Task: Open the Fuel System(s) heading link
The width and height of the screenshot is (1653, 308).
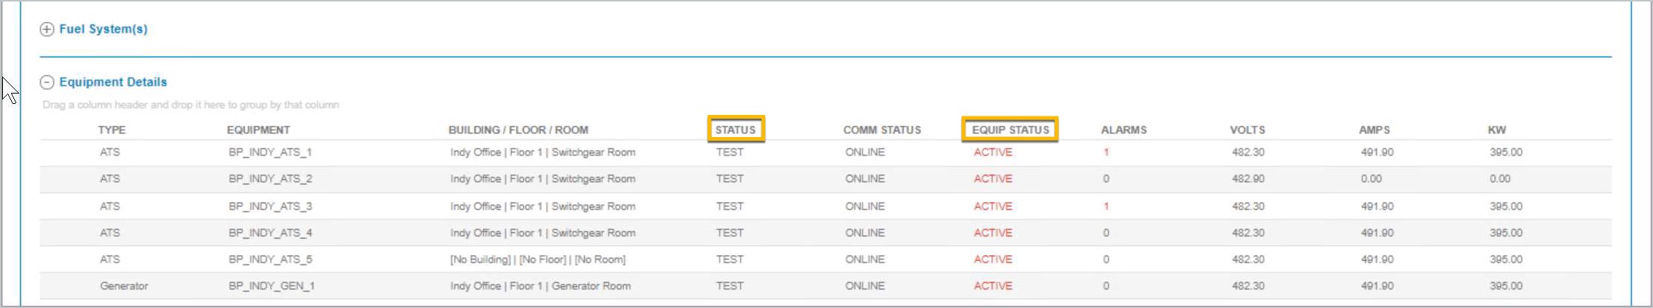Action: 103,29
